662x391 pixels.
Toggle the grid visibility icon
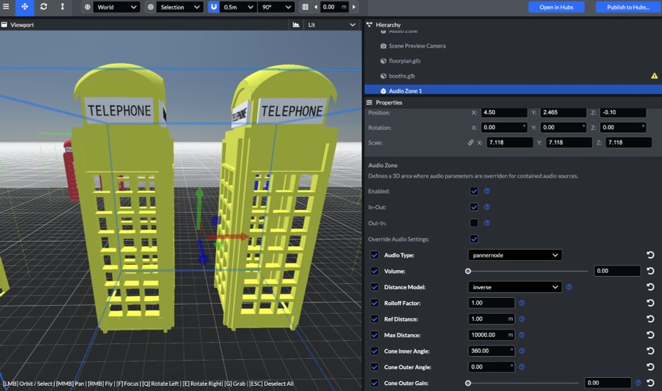pos(305,7)
